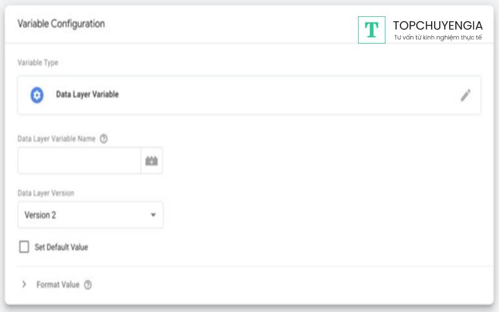499x312 pixels.
Task: Enable the Set Default Value checkbox
Action: (24, 247)
